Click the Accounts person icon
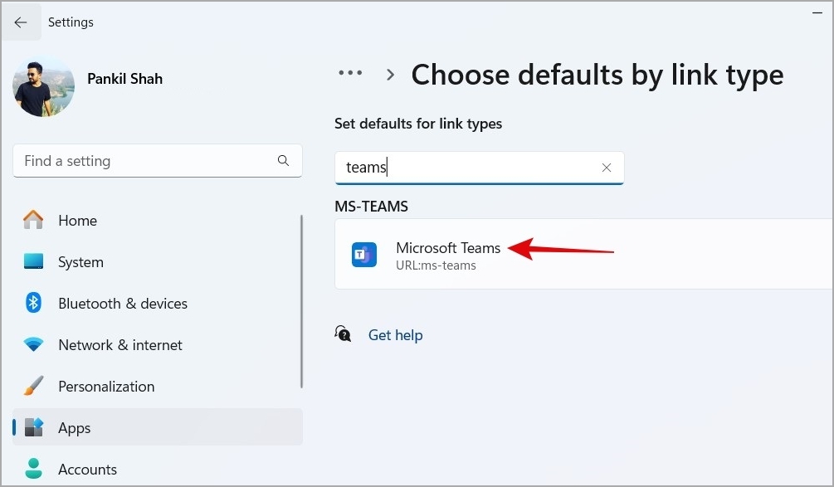Viewport: 834px width, 487px height. pos(33,469)
